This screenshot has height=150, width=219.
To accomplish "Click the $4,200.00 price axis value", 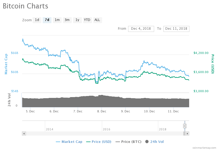I will (x=201, y=53).
